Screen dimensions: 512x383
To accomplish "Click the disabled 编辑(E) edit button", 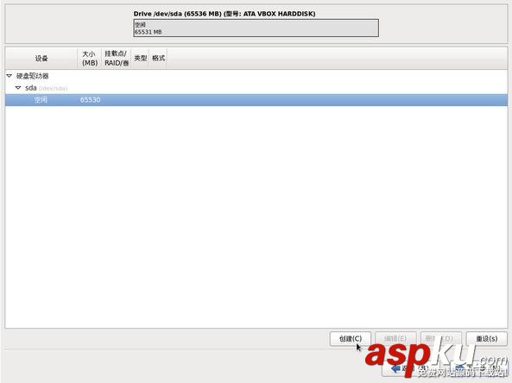I will 395,339.
